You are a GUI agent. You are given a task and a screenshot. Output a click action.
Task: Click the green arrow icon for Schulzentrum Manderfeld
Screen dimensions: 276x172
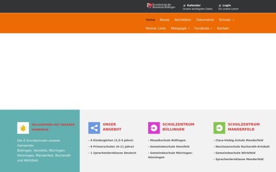(x=219, y=128)
